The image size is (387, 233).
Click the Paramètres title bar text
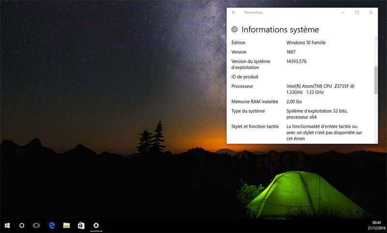pos(253,13)
